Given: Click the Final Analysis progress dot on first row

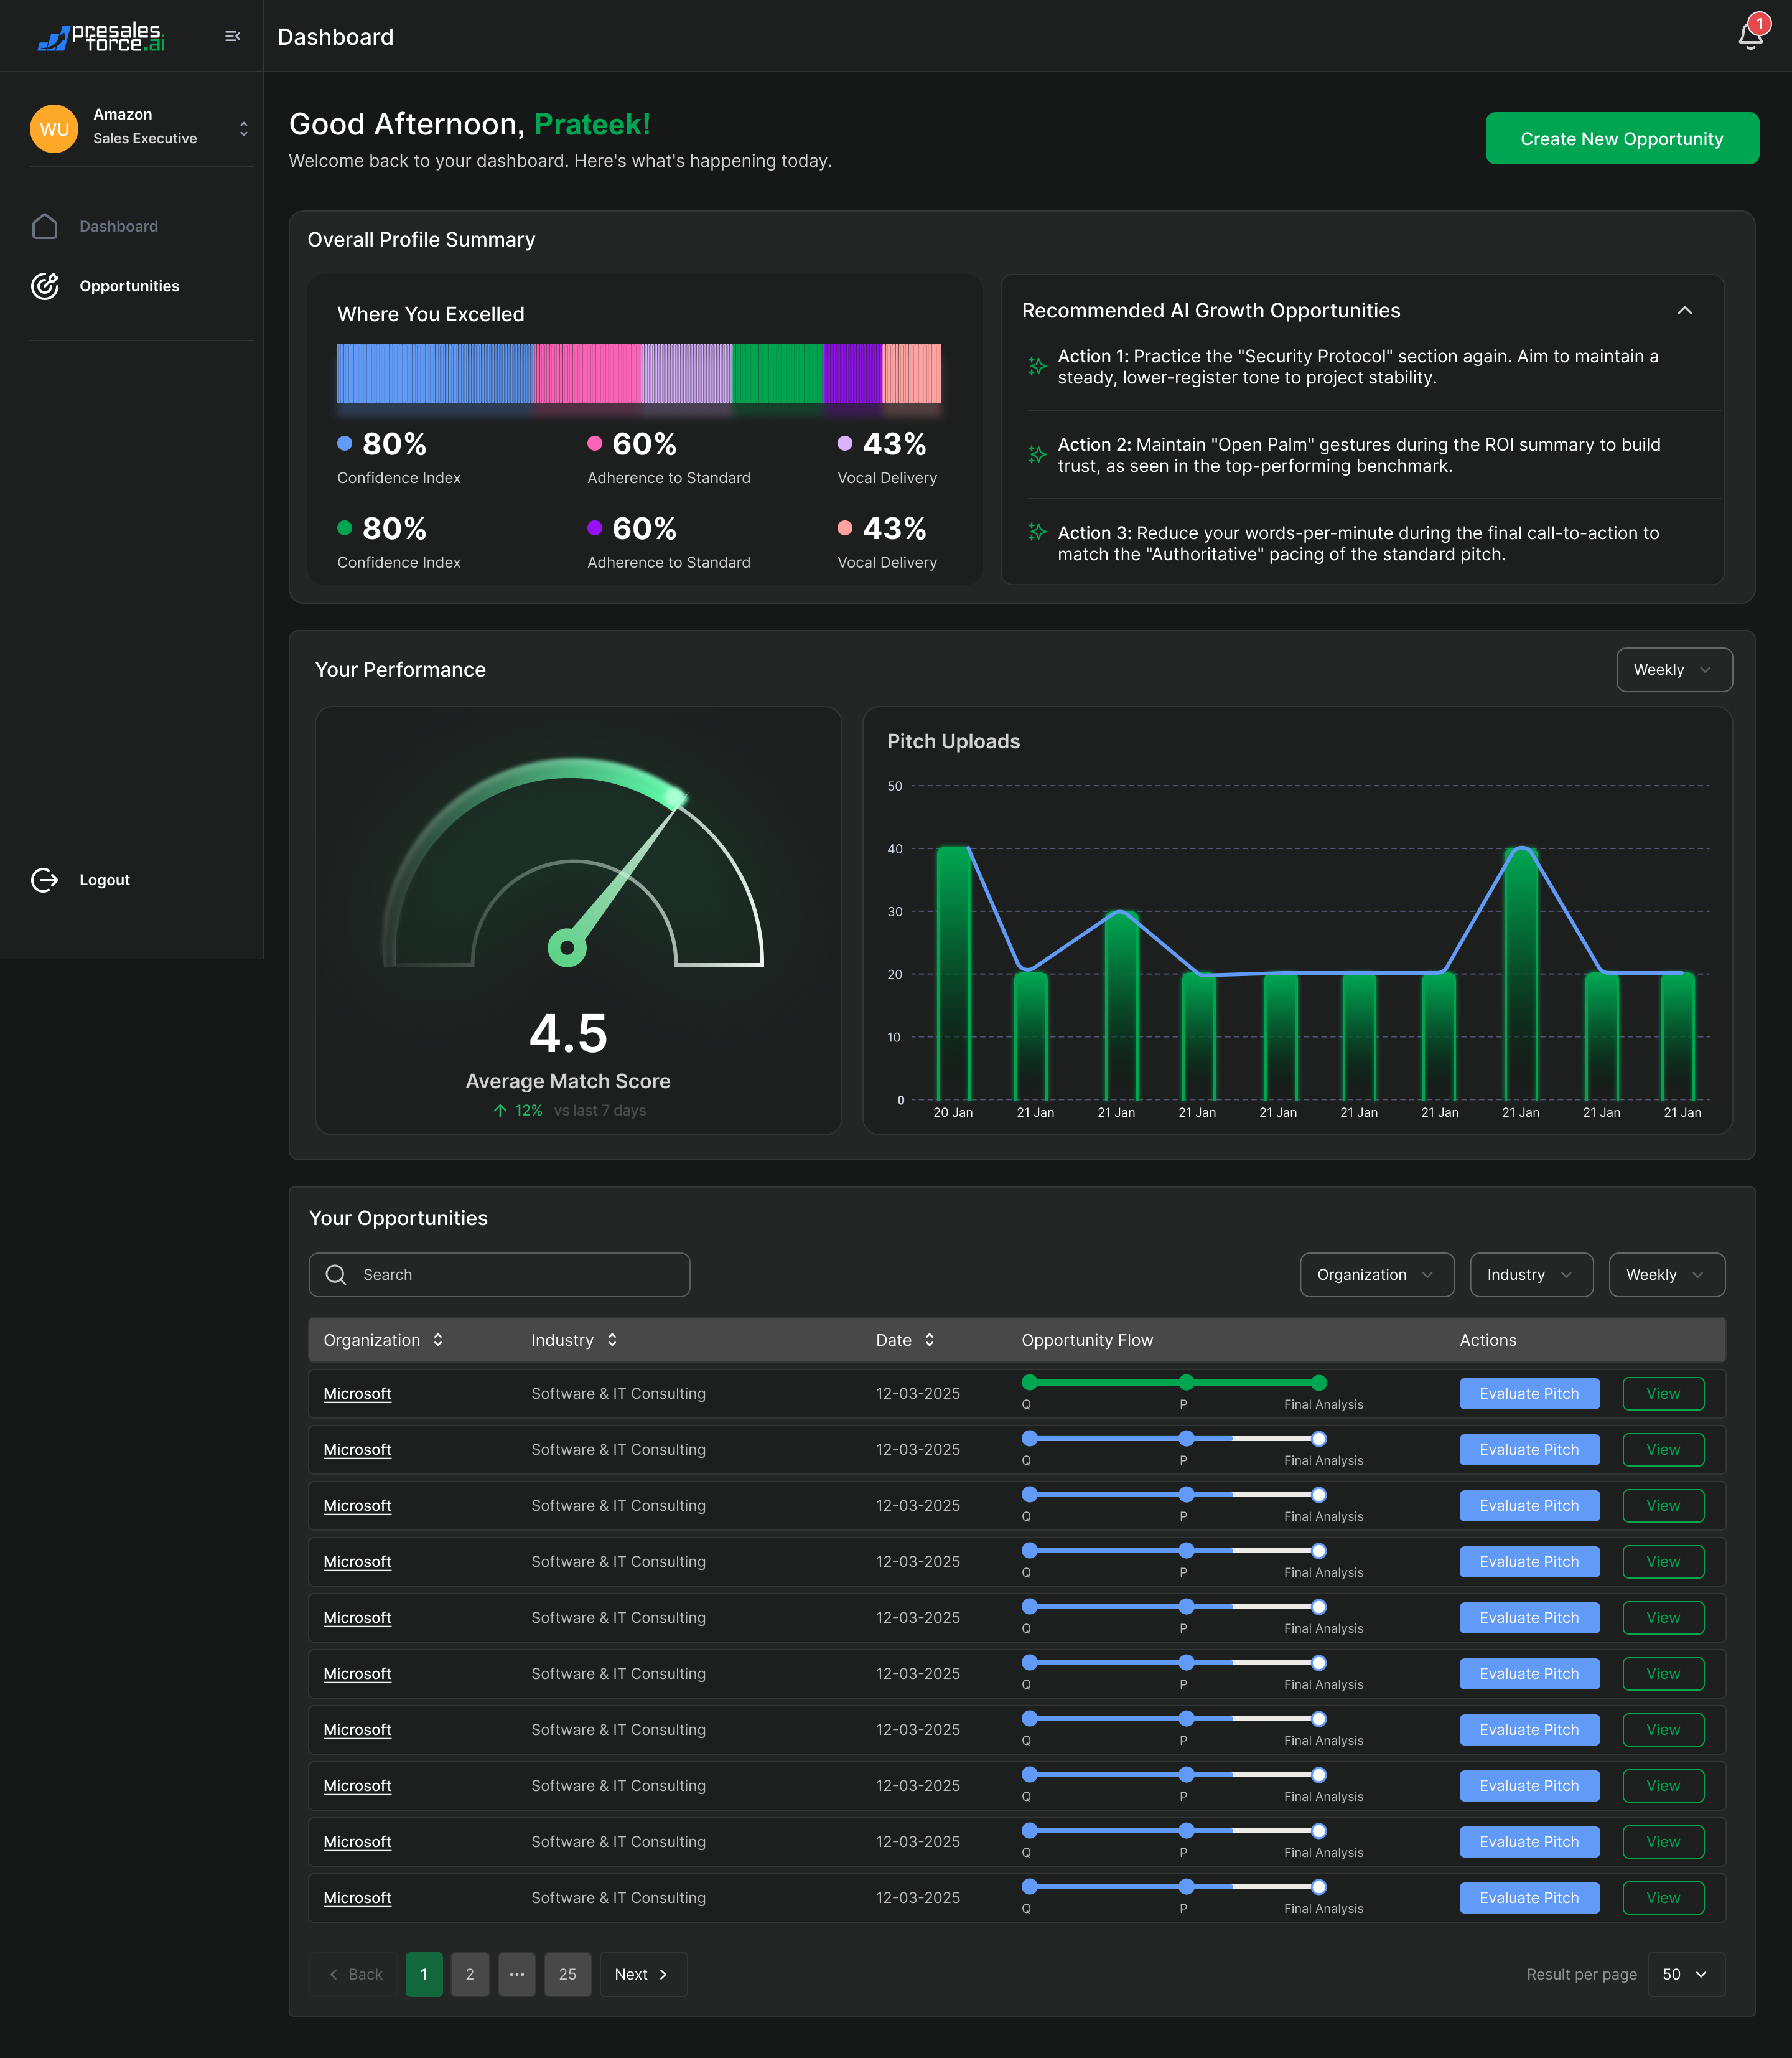Looking at the screenshot, I should tap(1319, 1383).
